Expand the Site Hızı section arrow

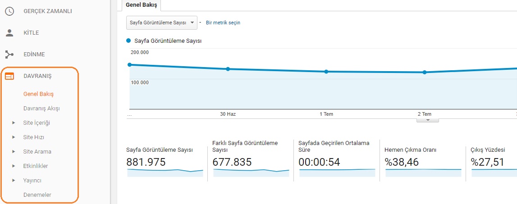(14, 137)
